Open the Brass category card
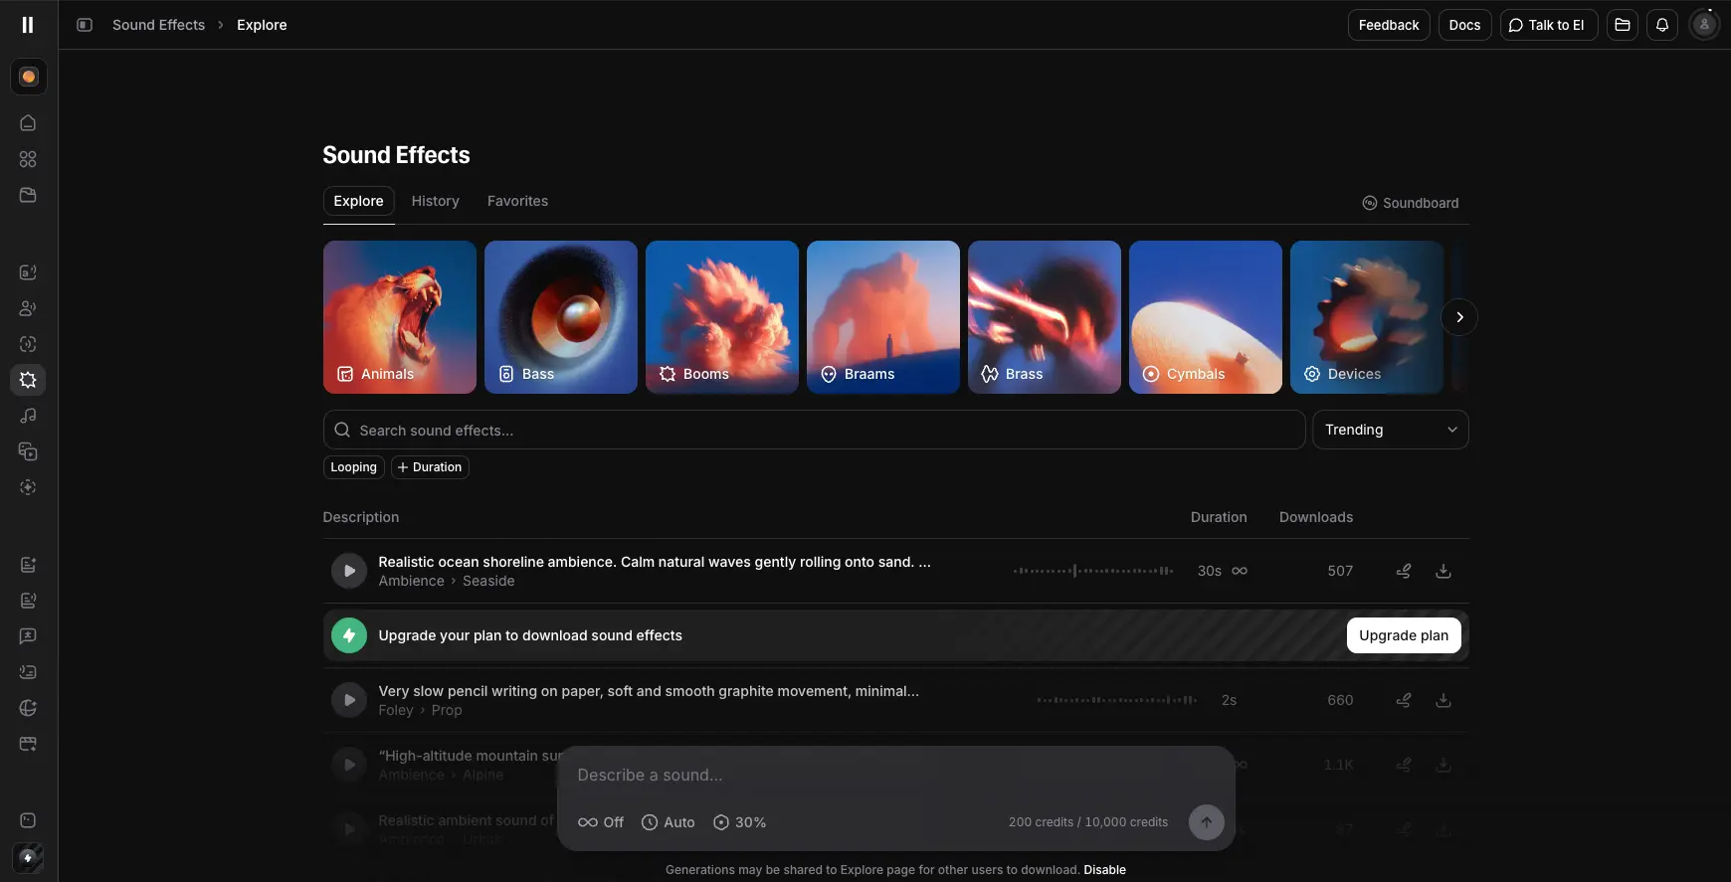This screenshot has width=1731, height=882. tap(1045, 317)
